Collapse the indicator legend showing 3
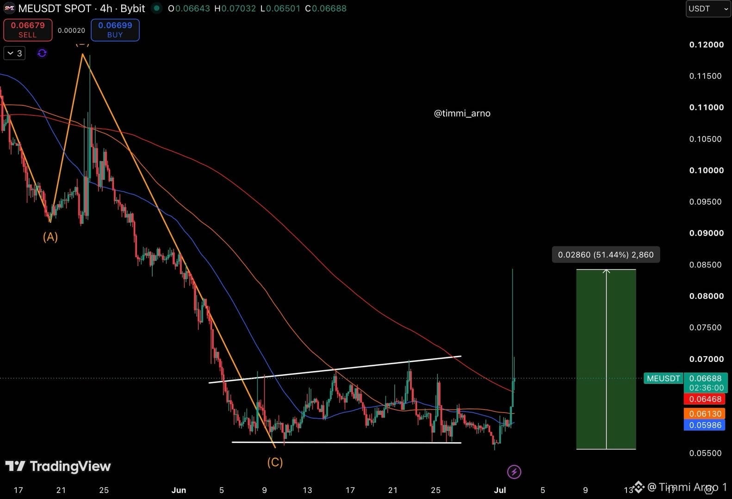 click(x=14, y=53)
